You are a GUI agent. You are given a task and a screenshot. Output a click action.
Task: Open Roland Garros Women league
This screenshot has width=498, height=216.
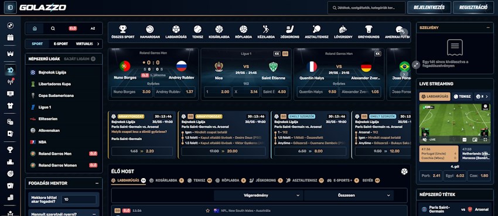(x=63, y=165)
